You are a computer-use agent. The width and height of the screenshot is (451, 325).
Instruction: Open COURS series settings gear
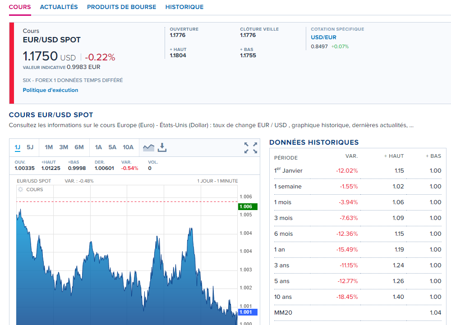click(20, 190)
